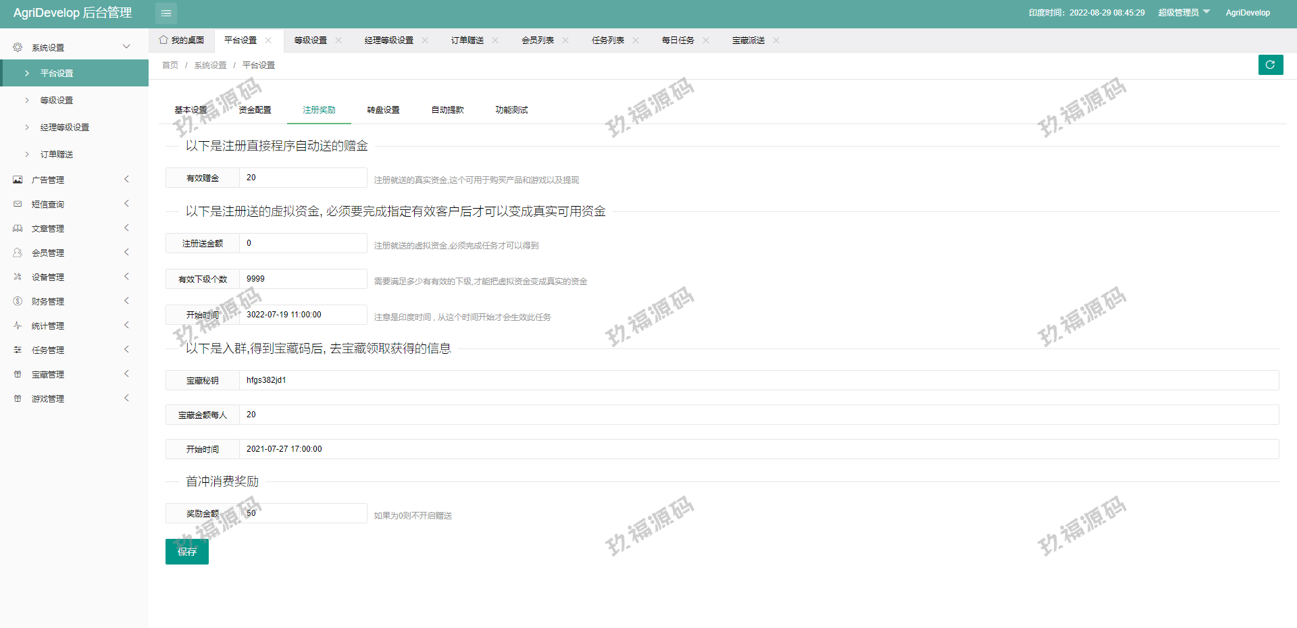Switch to the 资金配置 tab
1297x628 pixels.
255,110
